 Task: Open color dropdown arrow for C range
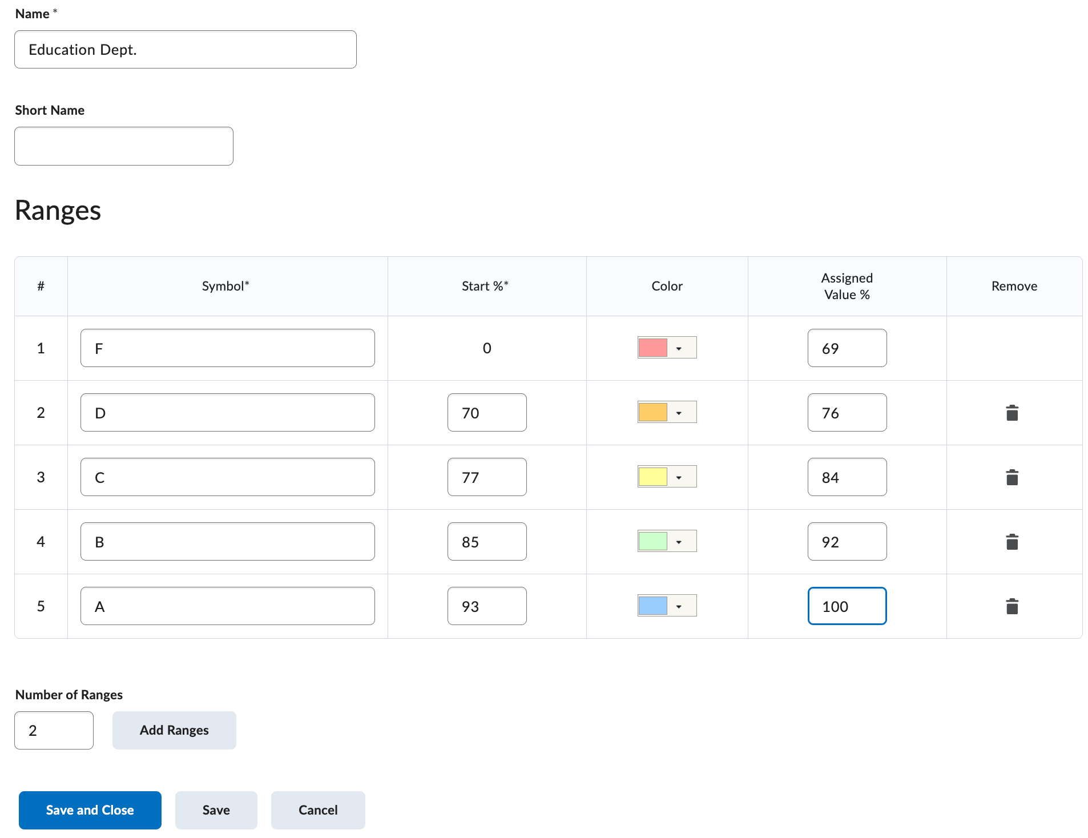coord(679,477)
